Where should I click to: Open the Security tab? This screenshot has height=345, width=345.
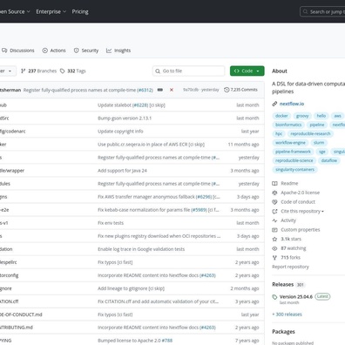point(86,51)
